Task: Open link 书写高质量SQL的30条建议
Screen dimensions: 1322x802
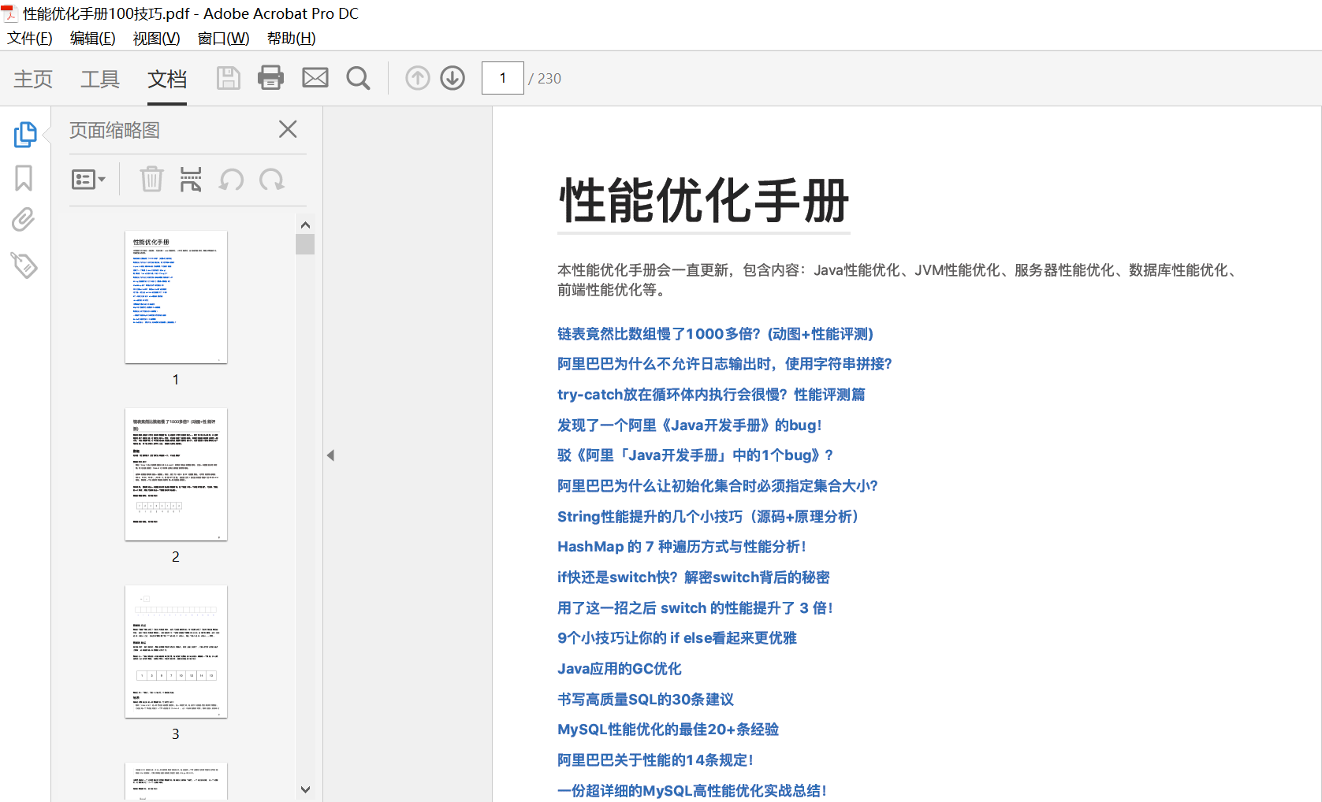Action: click(x=646, y=700)
